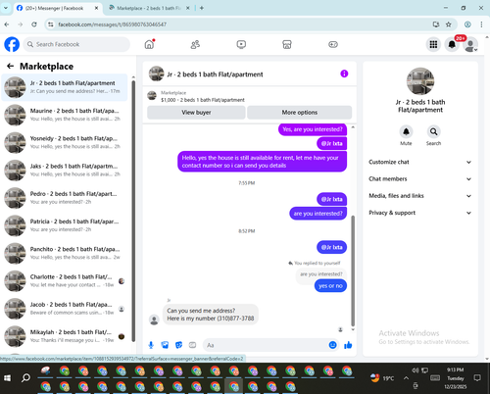Select the 'Can you send me address?' message
490x394 pixels.
[x=211, y=315]
